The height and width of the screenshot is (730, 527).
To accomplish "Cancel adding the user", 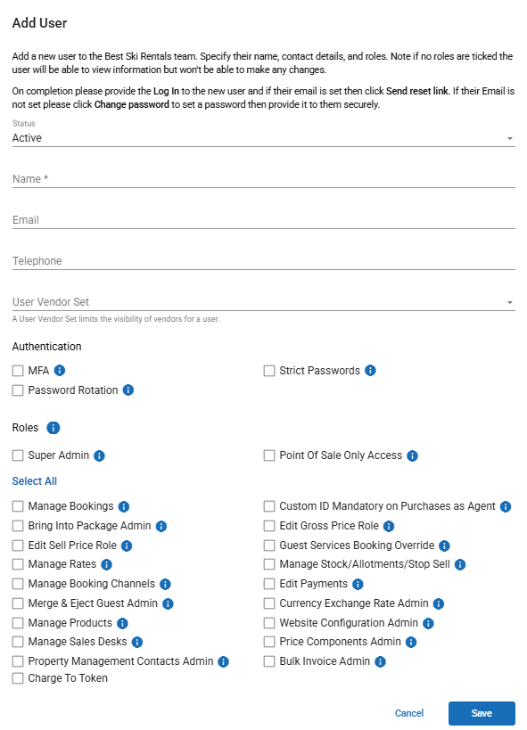I will coord(409,713).
